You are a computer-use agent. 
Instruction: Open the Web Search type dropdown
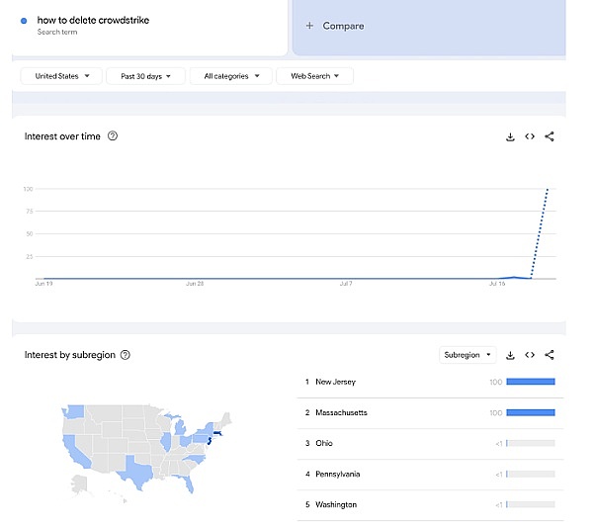point(314,76)
